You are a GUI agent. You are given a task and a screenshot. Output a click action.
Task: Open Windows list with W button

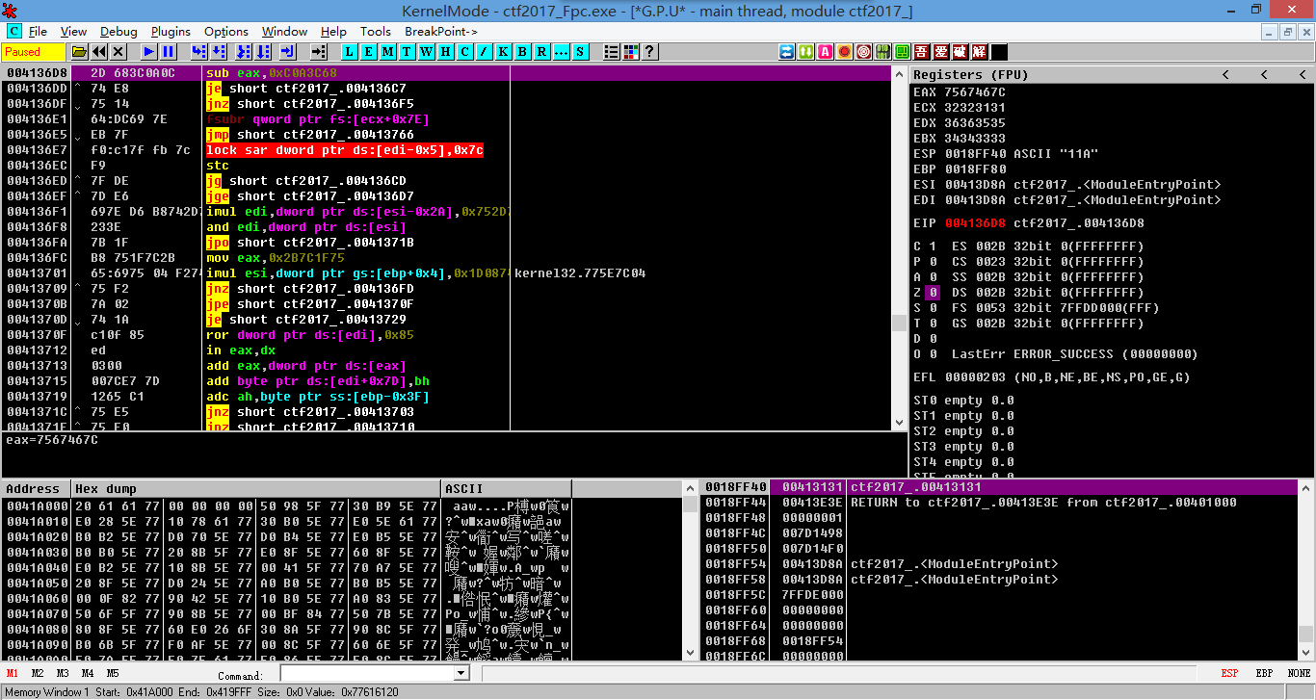pyautogui.click(x=426, y=51)
